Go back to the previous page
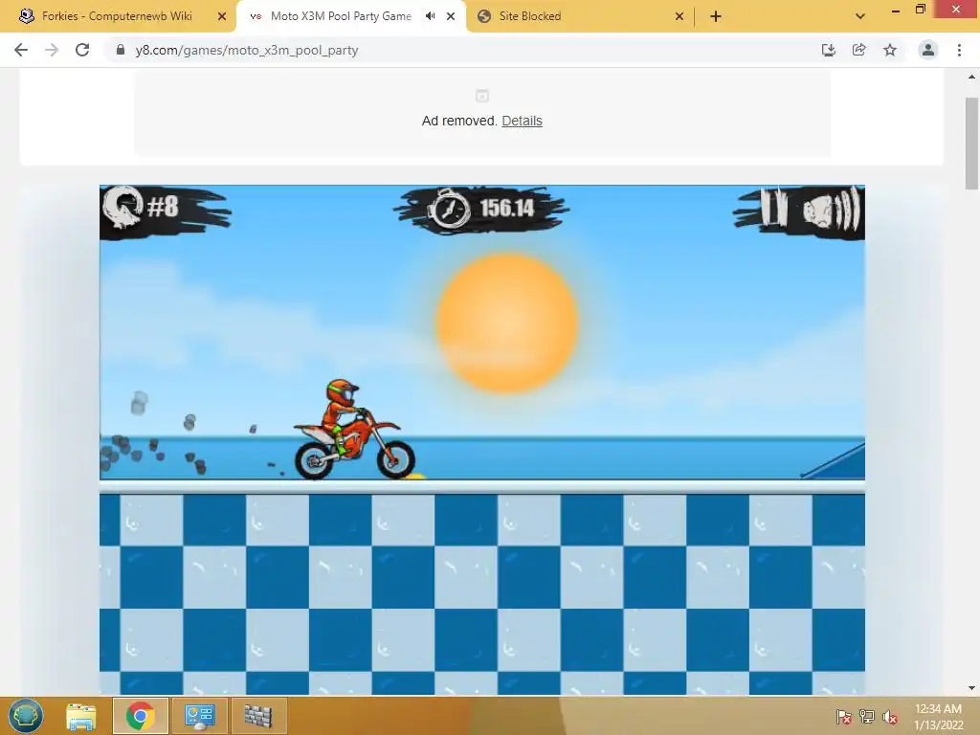 click(21, 50)
